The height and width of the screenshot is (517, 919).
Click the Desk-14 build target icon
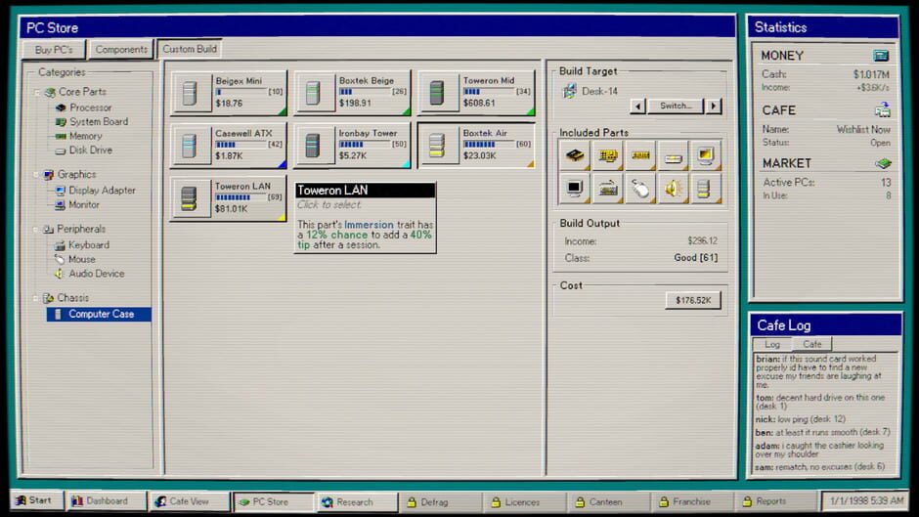[x=569, y=92]
